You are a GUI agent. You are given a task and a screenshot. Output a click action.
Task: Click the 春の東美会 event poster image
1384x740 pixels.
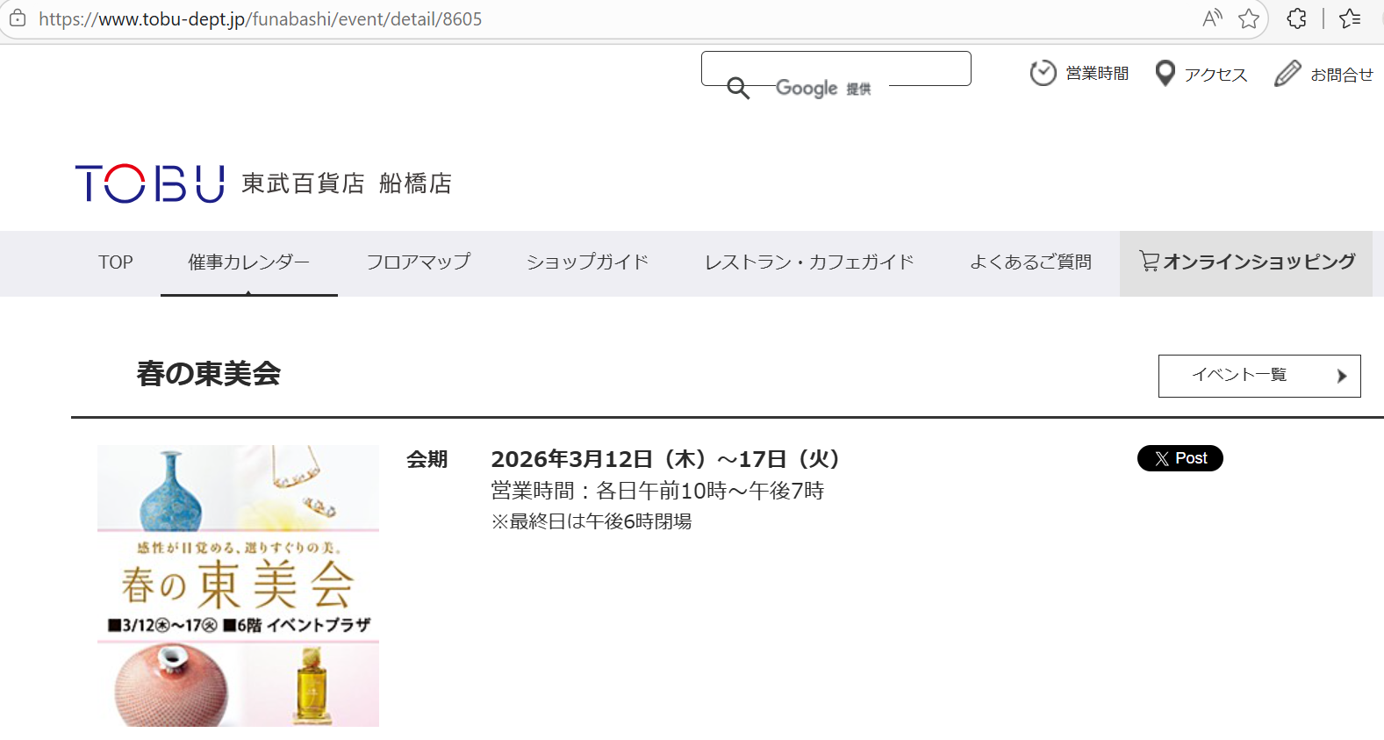[x=238, y=586]
